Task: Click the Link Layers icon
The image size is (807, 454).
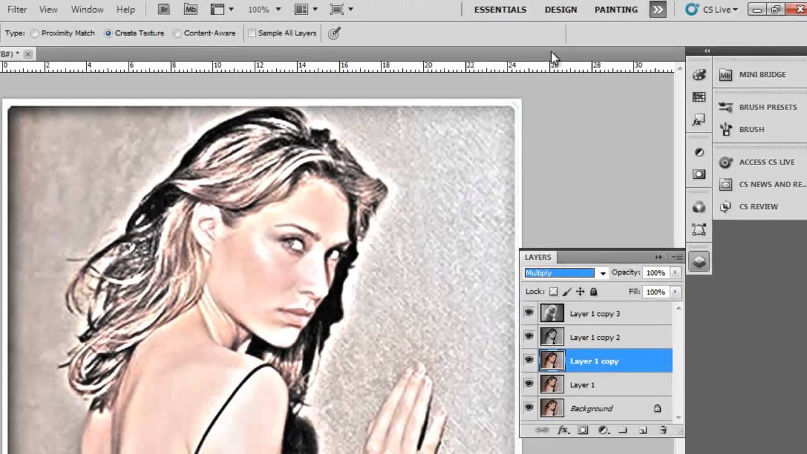Action: tap(542, 430)
